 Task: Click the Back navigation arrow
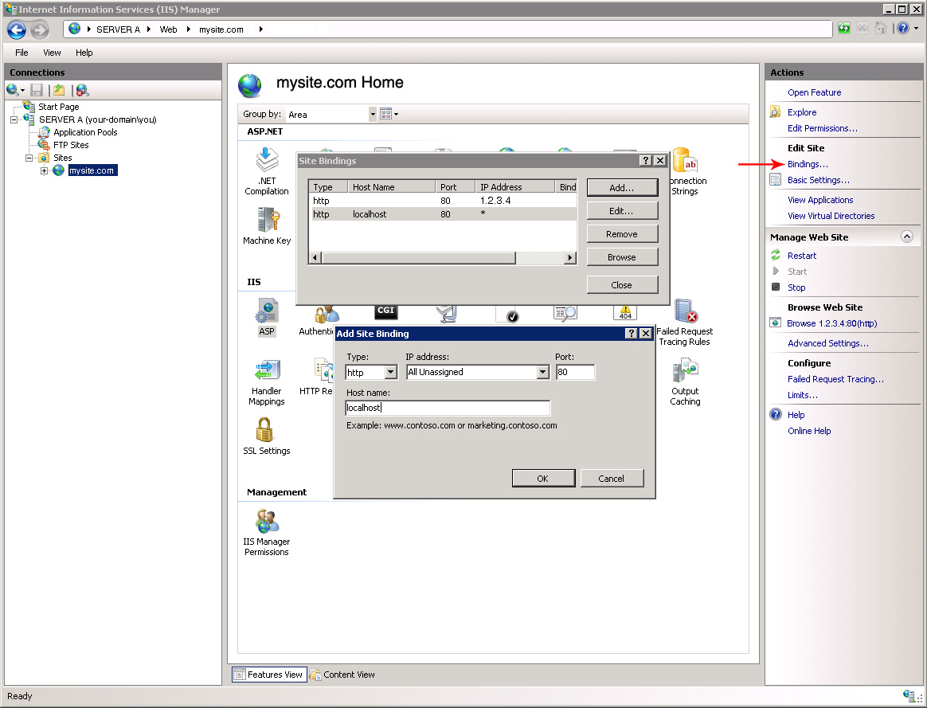17,29
